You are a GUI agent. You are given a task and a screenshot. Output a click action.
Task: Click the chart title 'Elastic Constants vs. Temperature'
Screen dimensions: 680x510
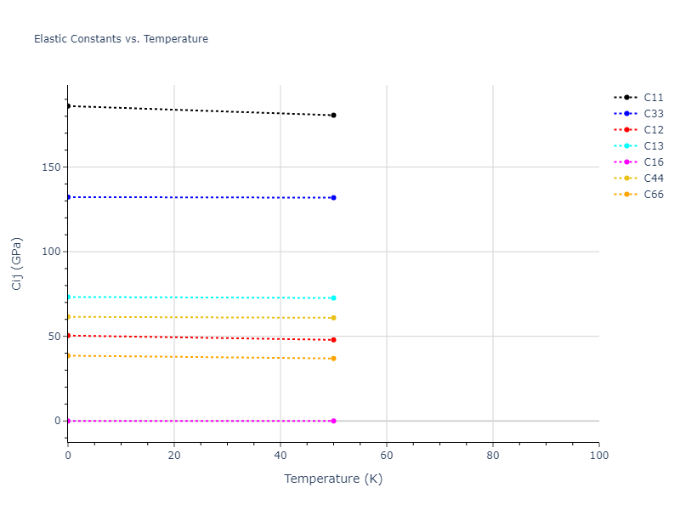pos(121,39)
